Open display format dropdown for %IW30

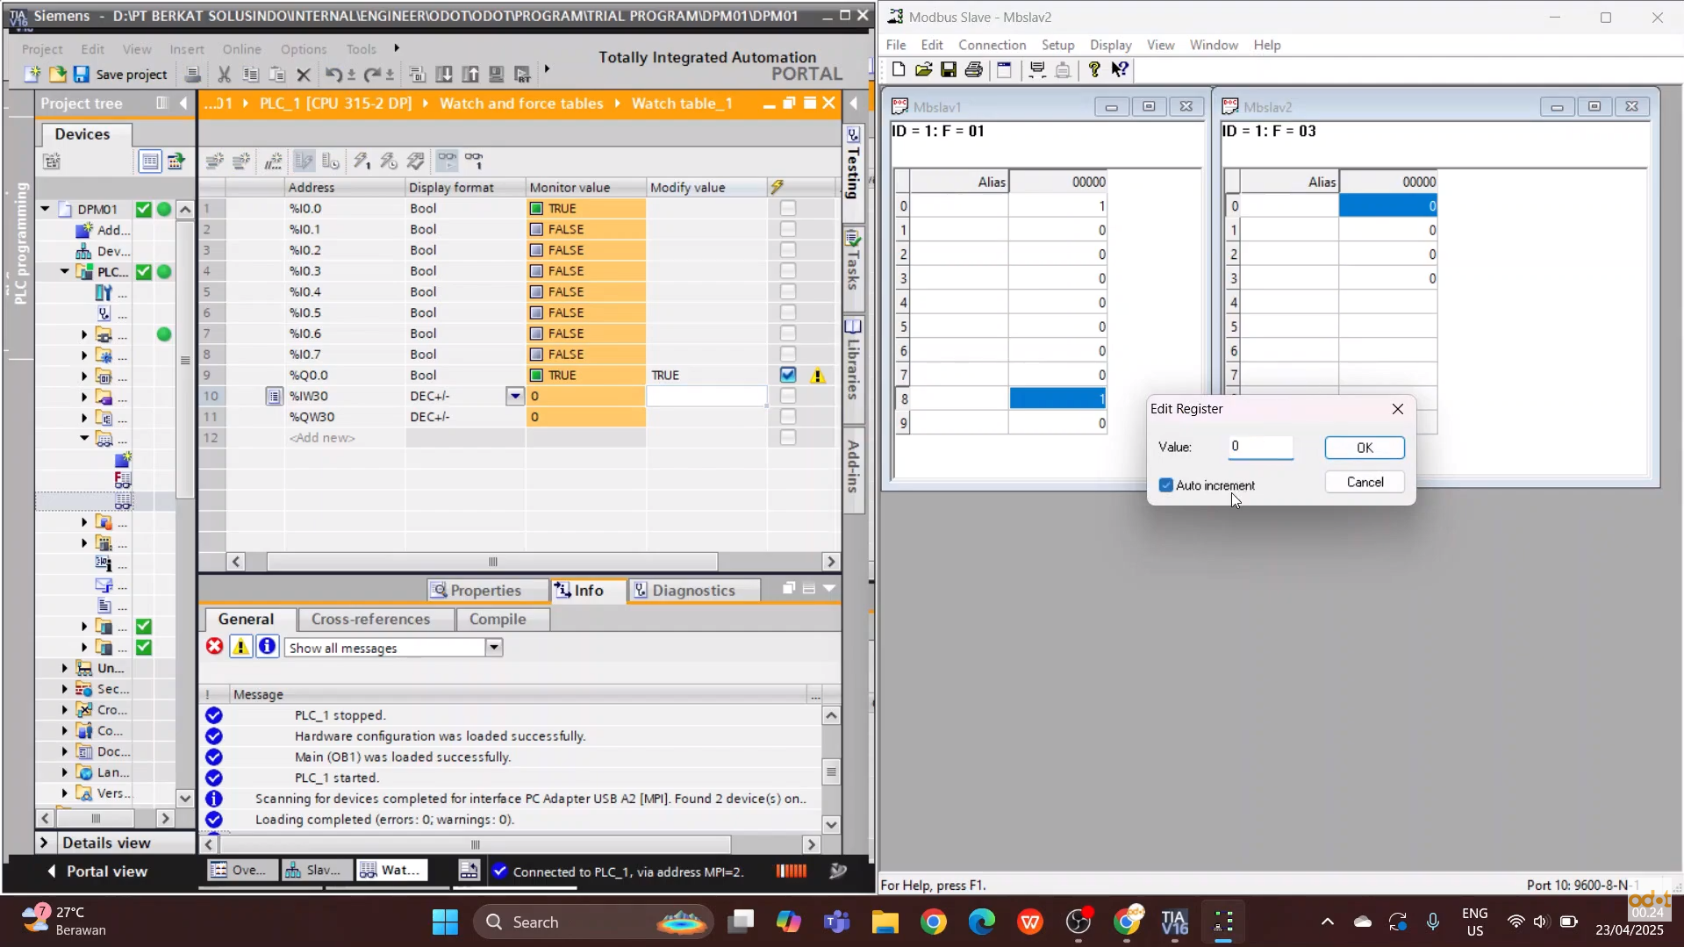(515, 396)
